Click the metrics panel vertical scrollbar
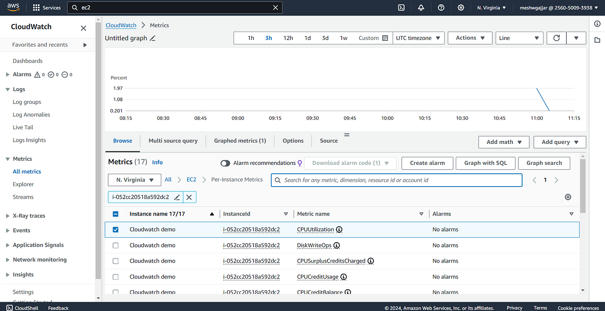The height and width of the screenshot is (311, 605). [583, 186]
